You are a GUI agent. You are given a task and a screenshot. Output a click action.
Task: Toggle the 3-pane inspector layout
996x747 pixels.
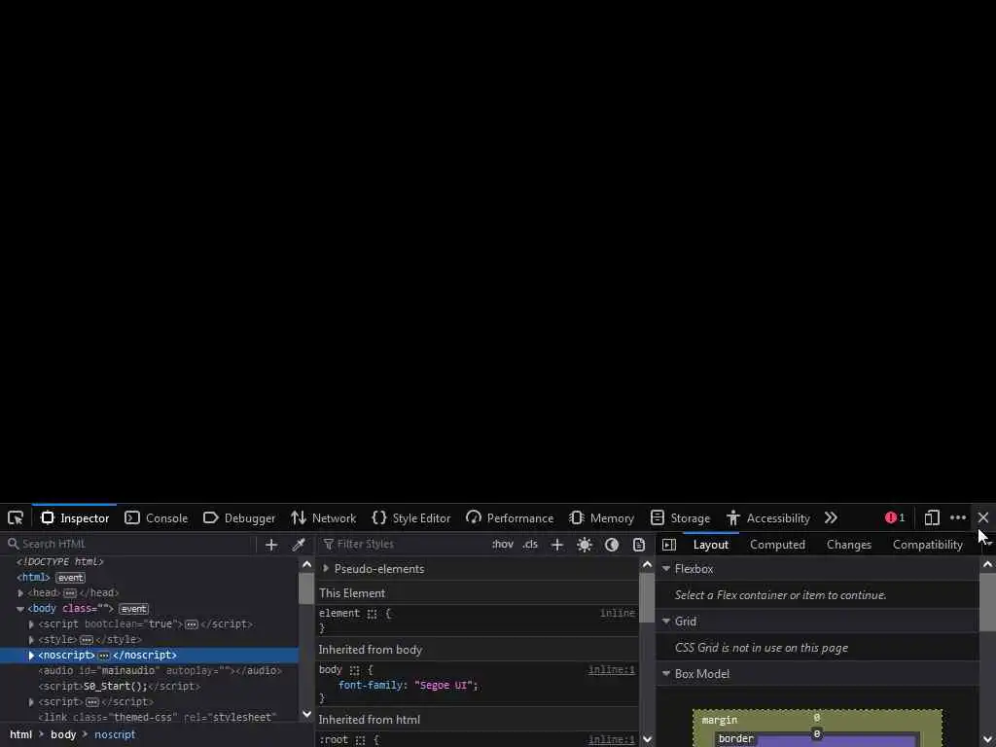tap(669, 545)
